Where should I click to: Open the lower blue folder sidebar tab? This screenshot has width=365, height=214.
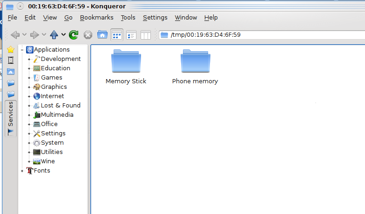pyautogui.click(x=10, y=94)
